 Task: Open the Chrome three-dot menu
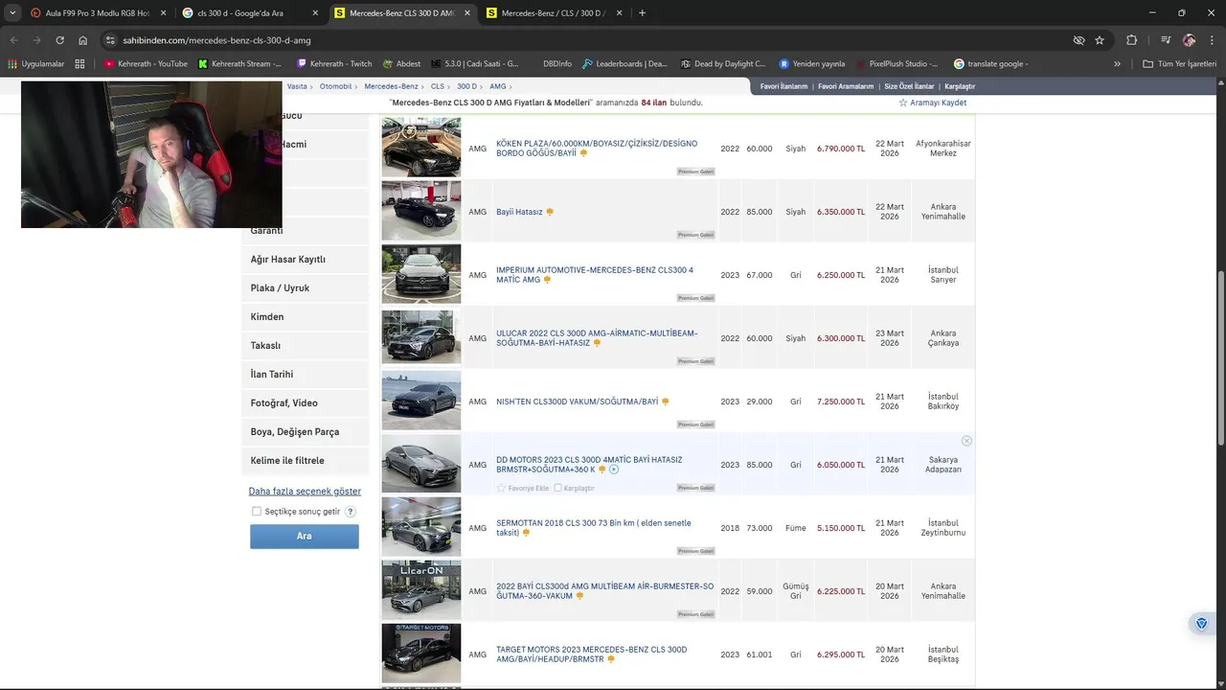click(1212, 40)
